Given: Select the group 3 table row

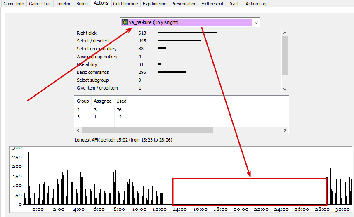Looking at the screenshot, I should coord(182,117).
